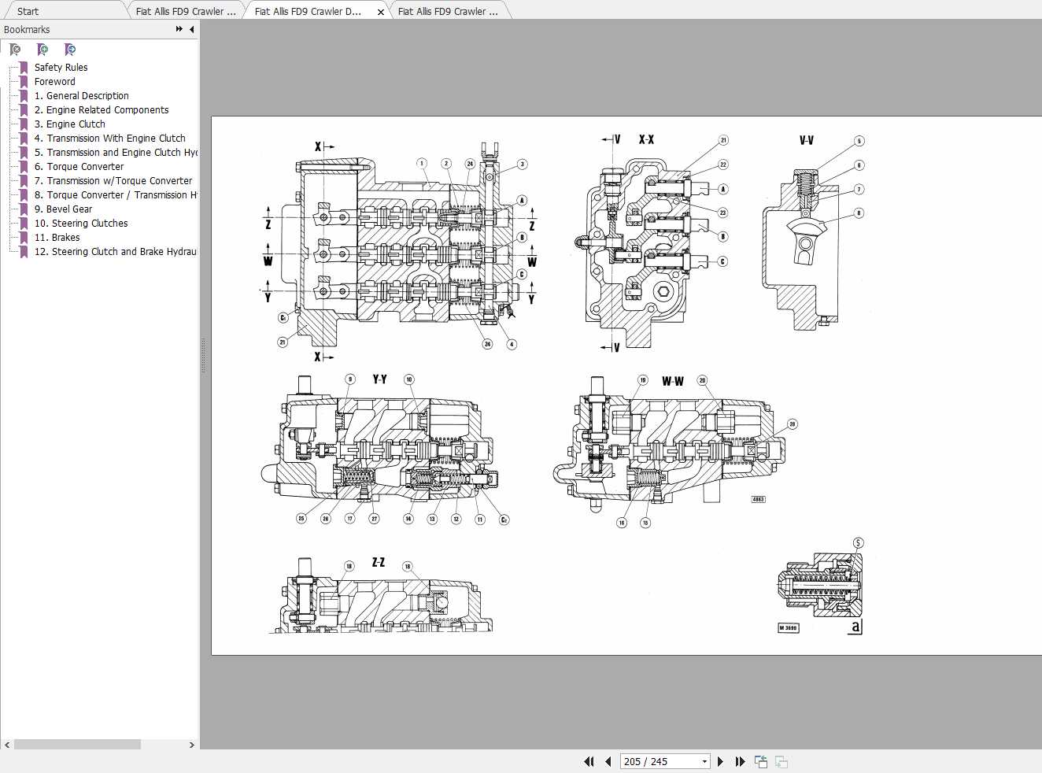Switch to the last Fiat Allis FD9 Crawler tab
The width and height of the screenshot is (1042, 773).
448,11
